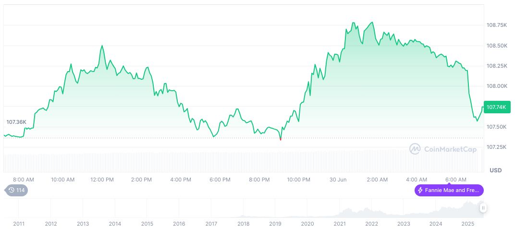Screen dimensions: 515x229
Task: Click the 6:00 AM time axis label
Action: (x=455, y=180)
